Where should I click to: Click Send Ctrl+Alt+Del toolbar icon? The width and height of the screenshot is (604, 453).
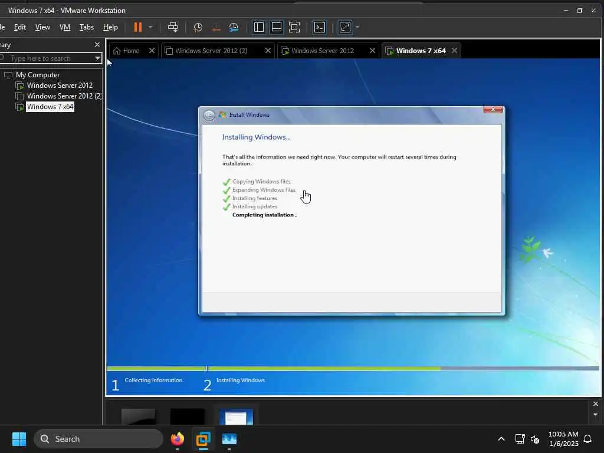[173, 27]
